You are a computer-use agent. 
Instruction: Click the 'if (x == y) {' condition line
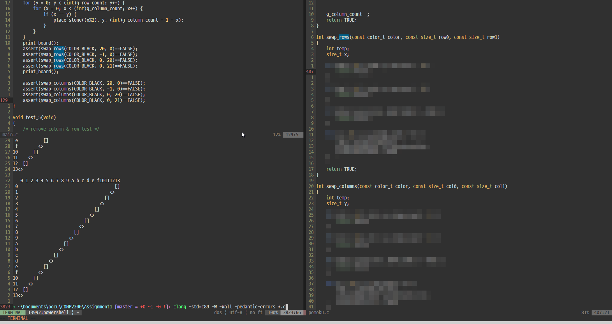60,14
